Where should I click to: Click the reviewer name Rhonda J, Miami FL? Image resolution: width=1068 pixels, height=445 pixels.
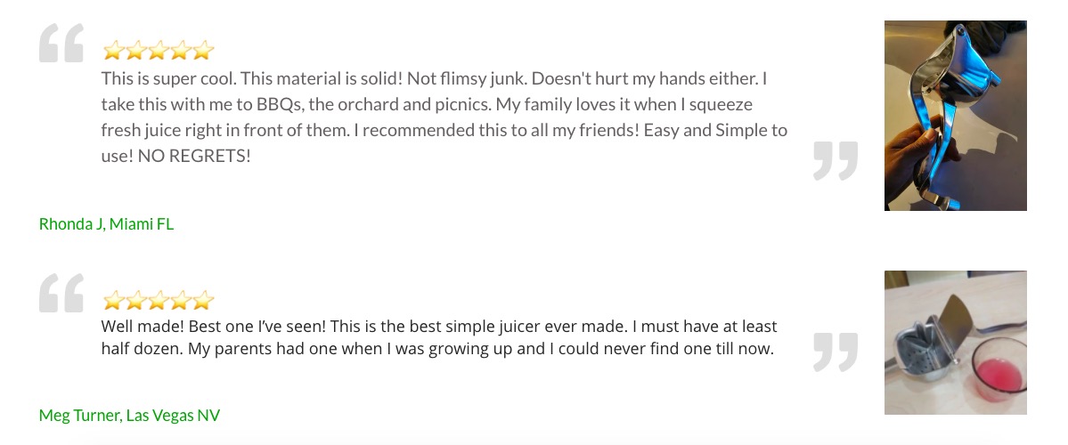pos(106,224)
